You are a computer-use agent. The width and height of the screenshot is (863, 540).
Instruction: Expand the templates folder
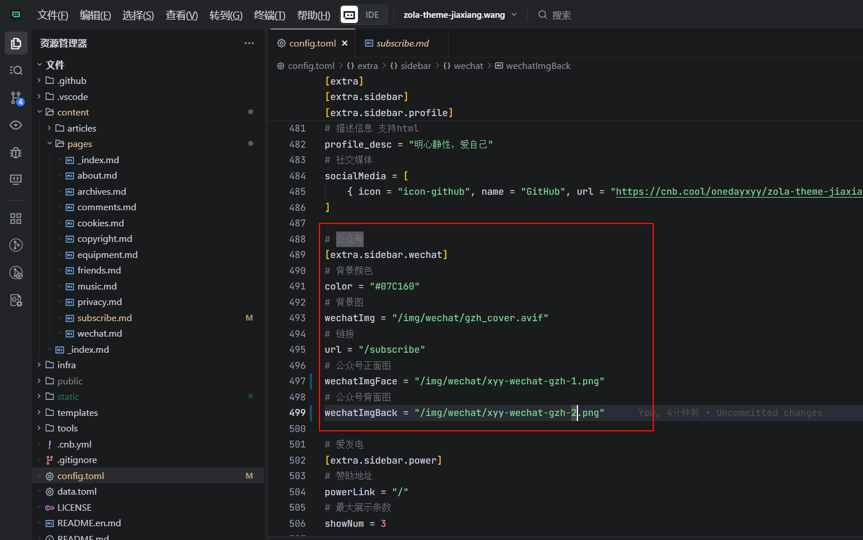coord(78,412)
